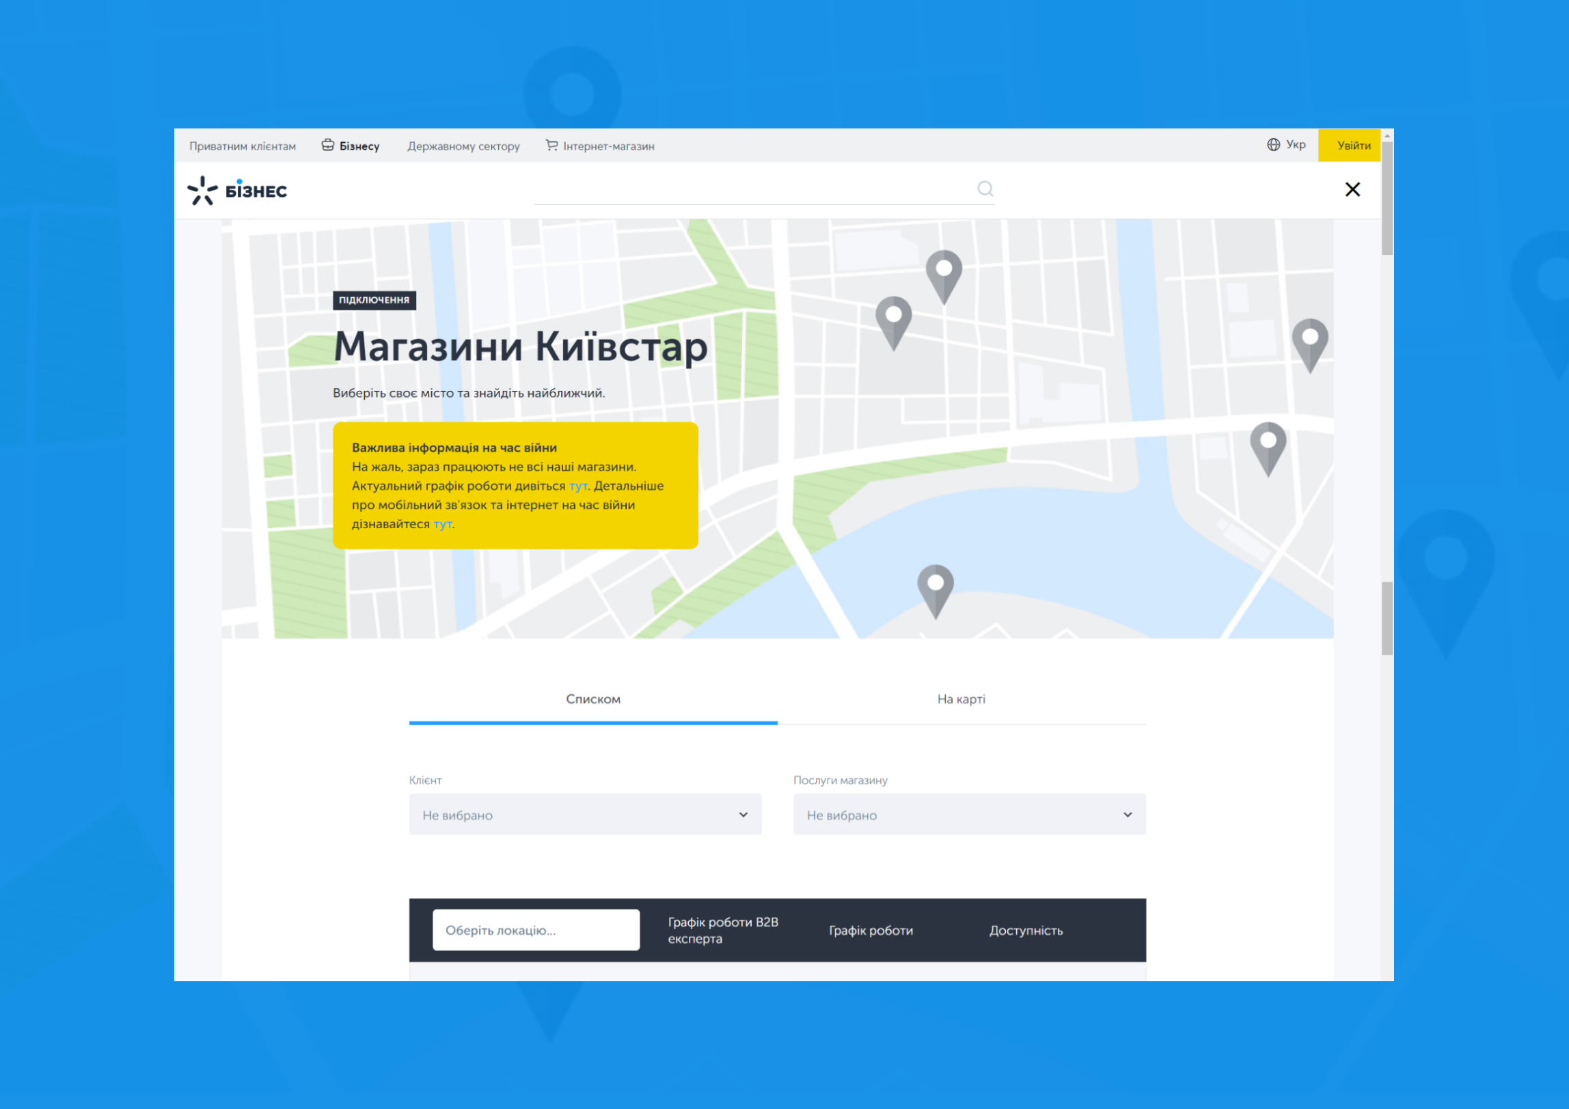The width and height of the screenshot is (1569, 1109).
Task: Close the search panel with X
Action: pos(1352,189)
